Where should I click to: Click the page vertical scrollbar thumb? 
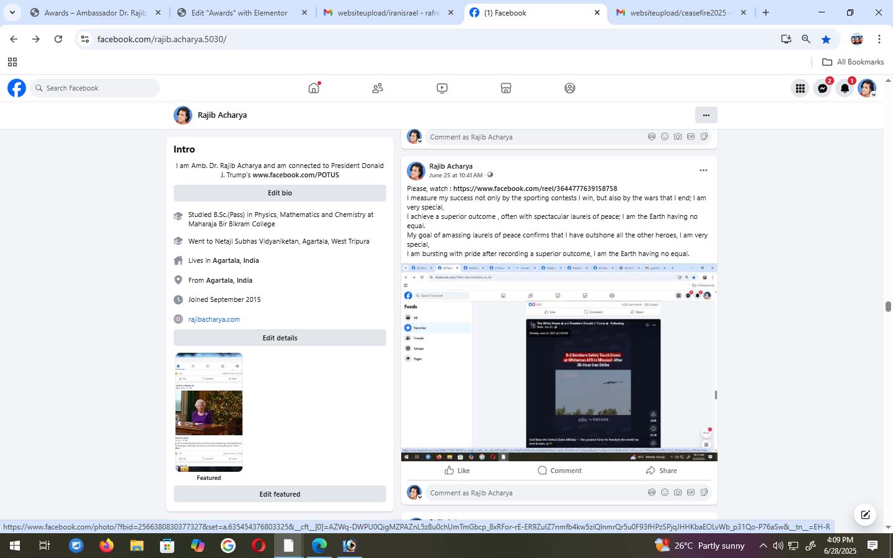click(x=888, y=306)
